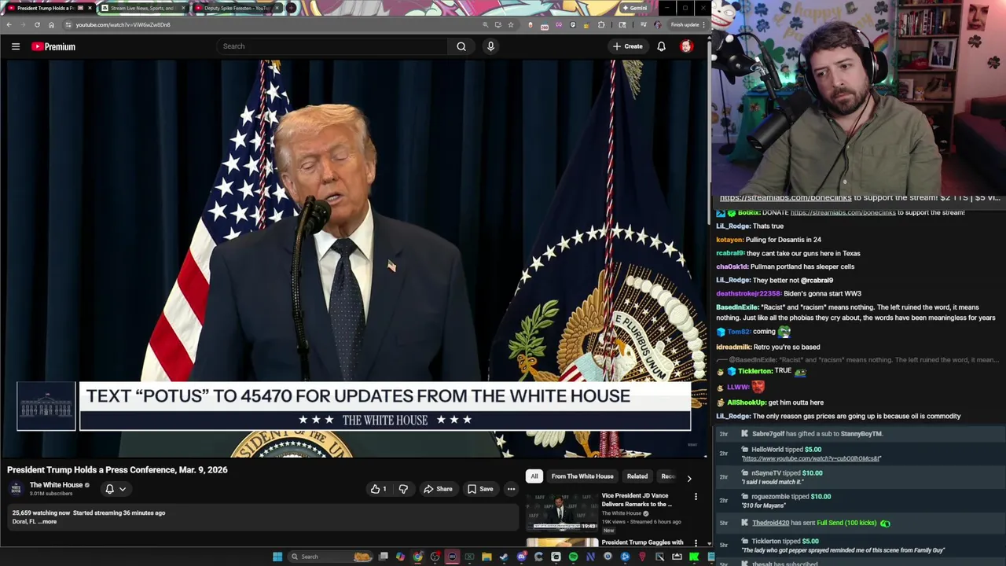Screen dimensions: 1006x566
Task: Click the address bar URL
Action: [123, 24]
